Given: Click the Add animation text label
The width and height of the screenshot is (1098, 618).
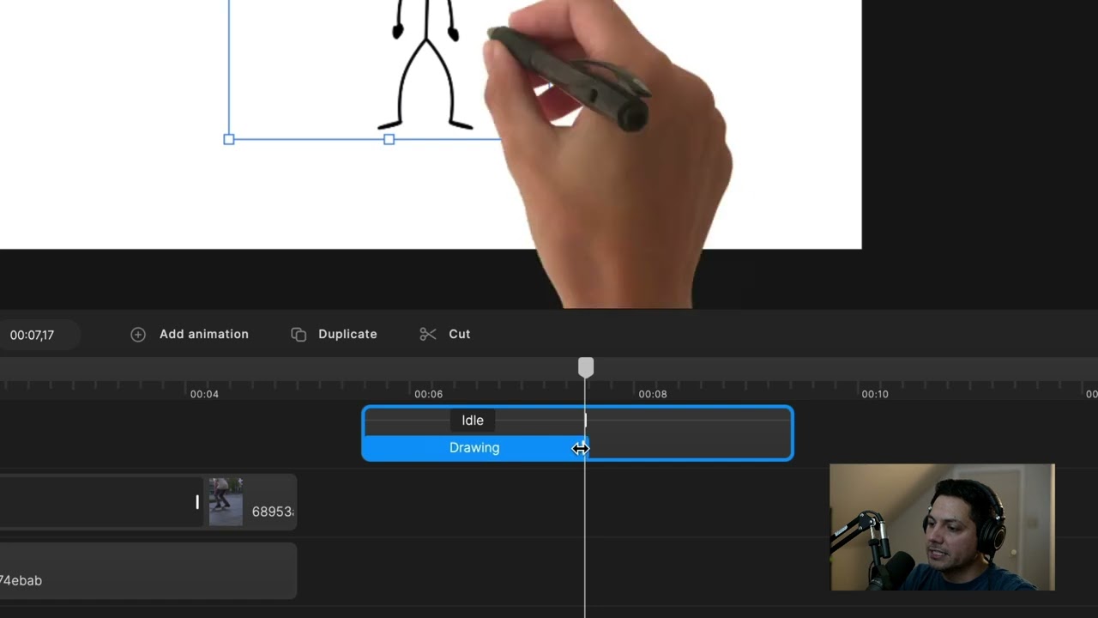Looking at the screenshot, I should point(204,335).
